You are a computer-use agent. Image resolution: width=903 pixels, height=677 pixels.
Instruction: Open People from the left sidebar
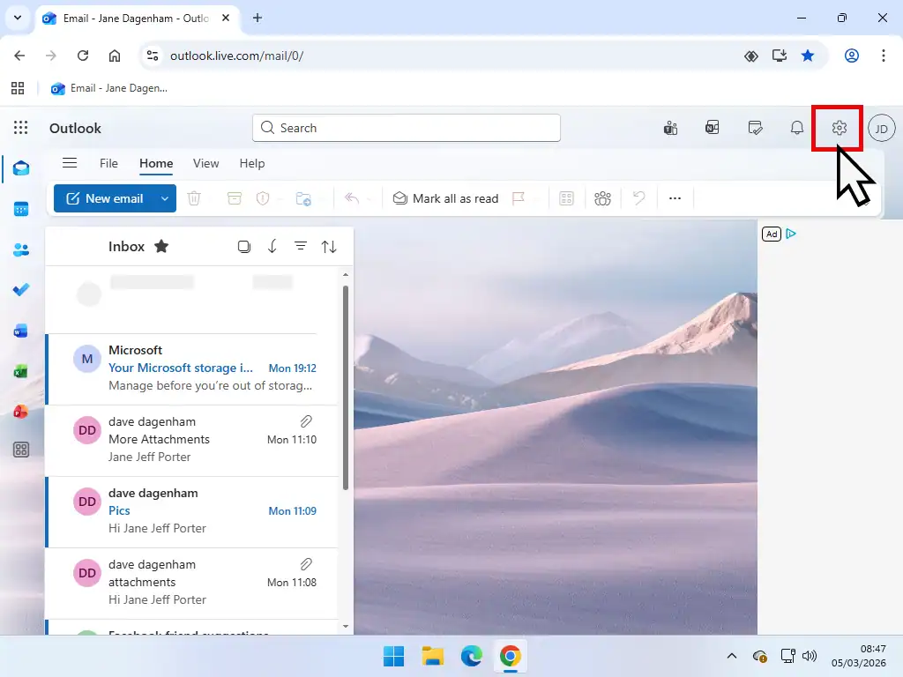coord(22,249)
